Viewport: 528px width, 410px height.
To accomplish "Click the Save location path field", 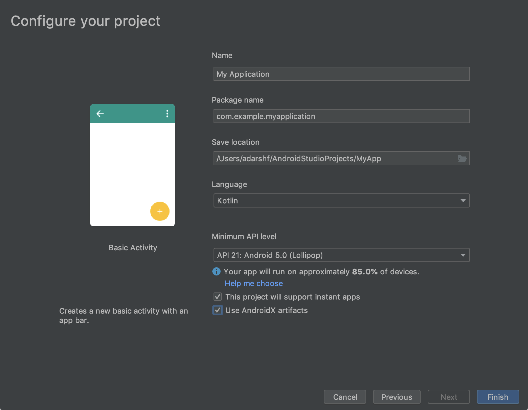I will click(x=334, y=159).
